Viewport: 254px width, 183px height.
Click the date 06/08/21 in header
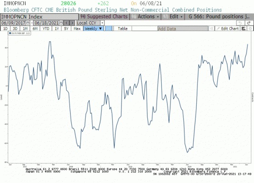click(151, 3)
